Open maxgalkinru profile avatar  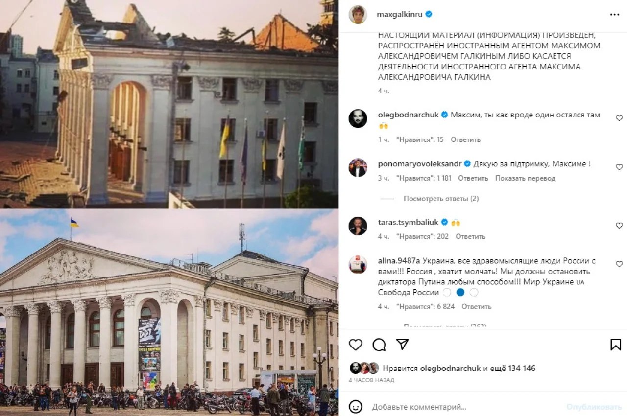(358, 14)
